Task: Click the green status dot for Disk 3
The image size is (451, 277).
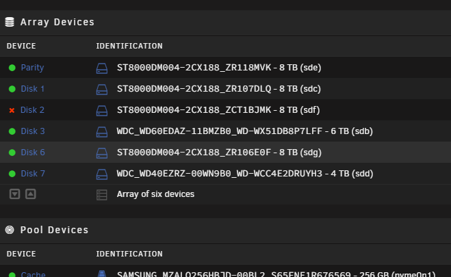Action: 12,131
